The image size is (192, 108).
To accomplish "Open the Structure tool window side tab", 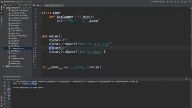I will pos(1,22).
